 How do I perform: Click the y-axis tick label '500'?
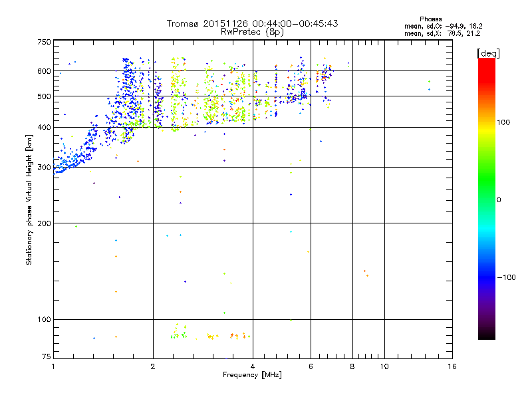(44, 96)
